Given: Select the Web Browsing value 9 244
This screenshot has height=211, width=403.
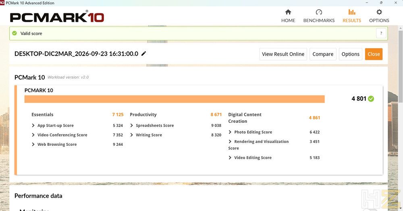Looking at the screenshot, I should pos(118,145).
